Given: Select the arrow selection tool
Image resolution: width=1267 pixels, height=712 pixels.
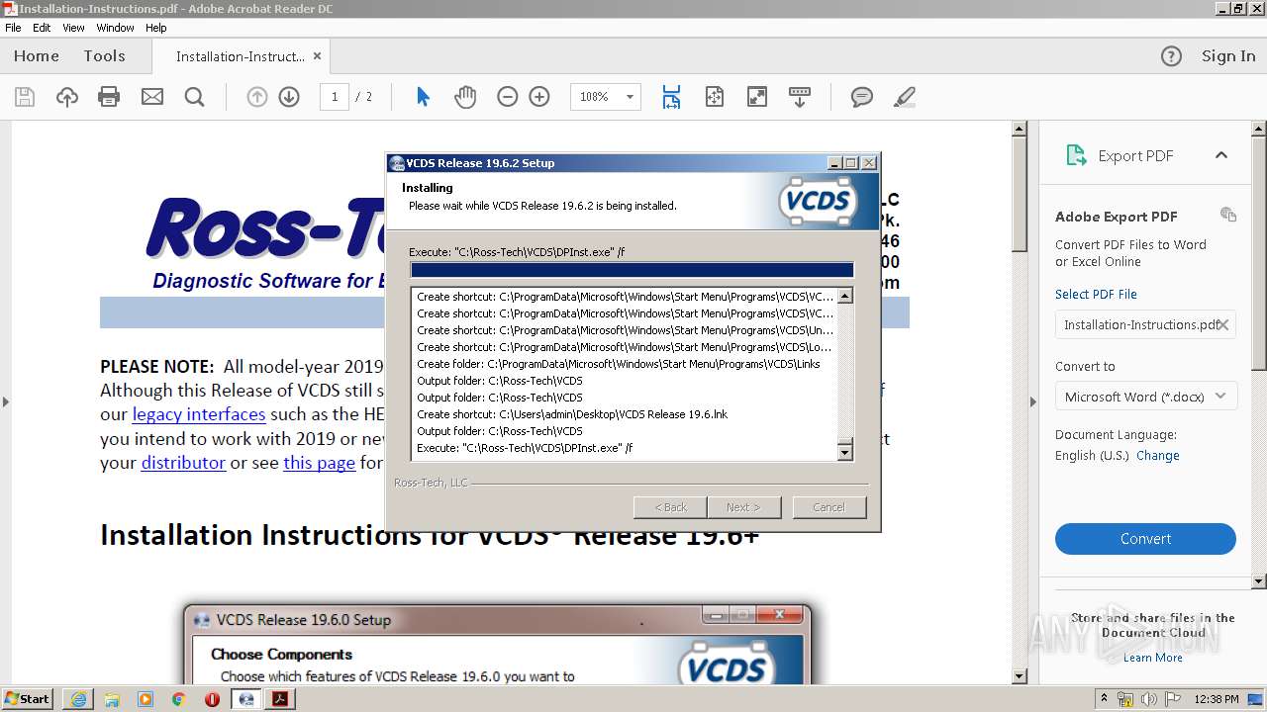Looking at the screenshot, I should pos(424,97).
